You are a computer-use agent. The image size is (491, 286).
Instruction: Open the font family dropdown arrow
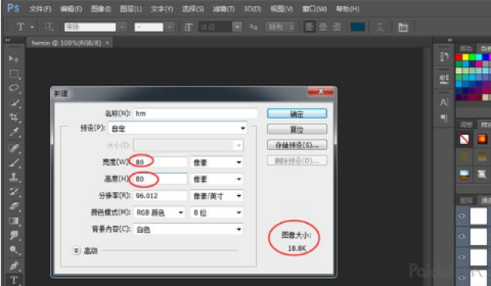pos(122,27)
